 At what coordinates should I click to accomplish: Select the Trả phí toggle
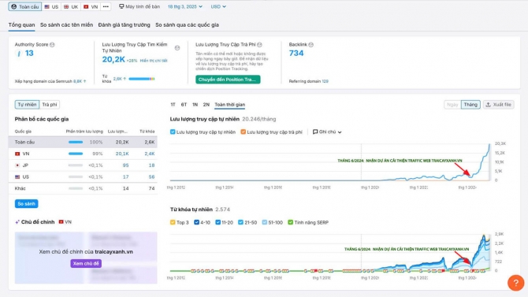[50, 105]
